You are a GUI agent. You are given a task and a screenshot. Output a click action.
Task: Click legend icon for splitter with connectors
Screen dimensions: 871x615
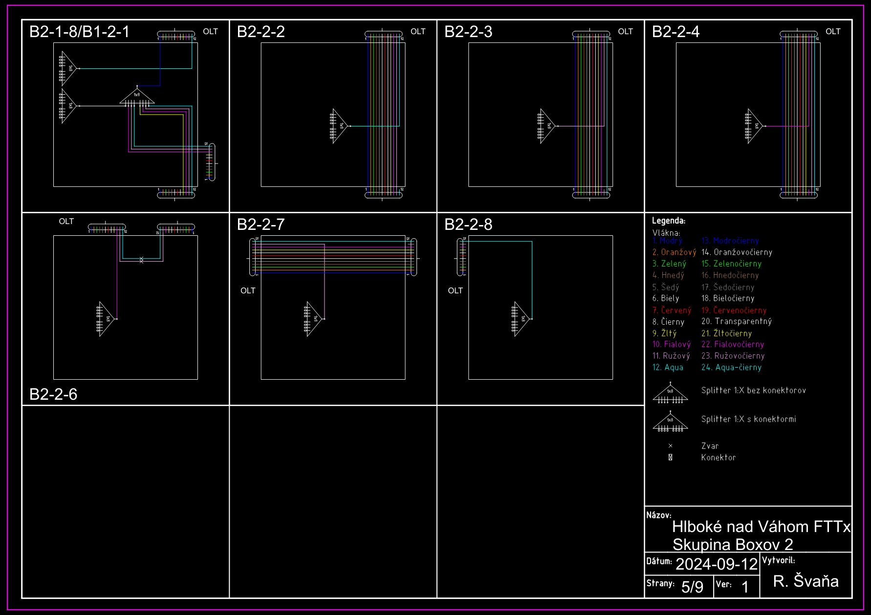click(x=670, y=423)
